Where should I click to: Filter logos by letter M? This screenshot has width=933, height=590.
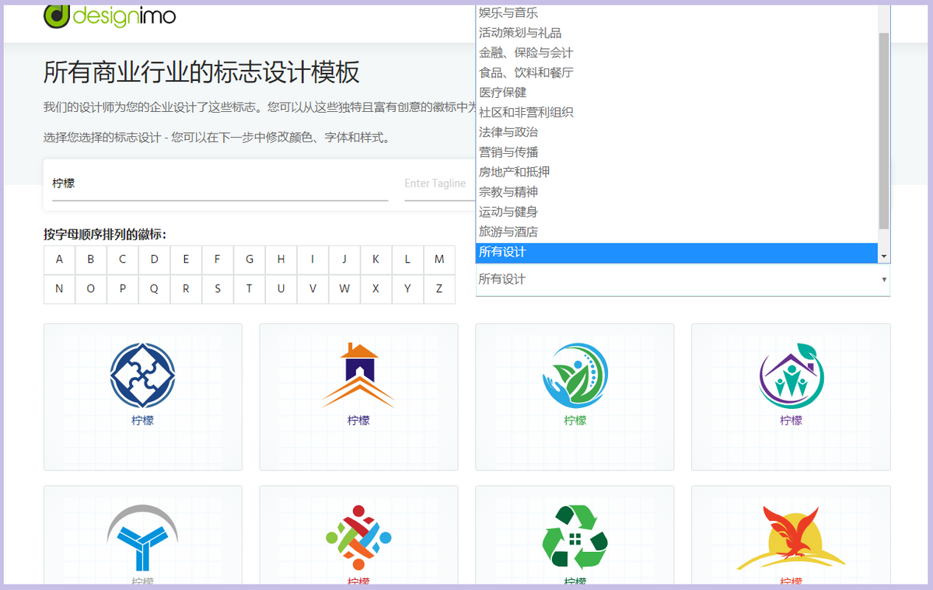439,260
